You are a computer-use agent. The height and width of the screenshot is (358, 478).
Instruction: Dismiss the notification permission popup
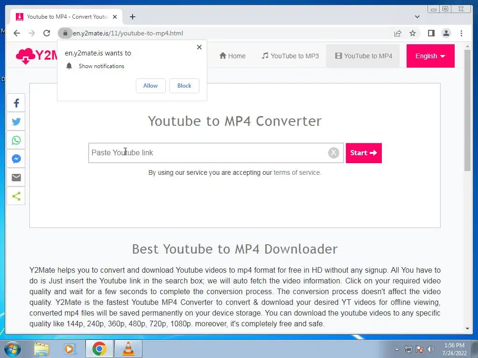[x=199, y=47]
